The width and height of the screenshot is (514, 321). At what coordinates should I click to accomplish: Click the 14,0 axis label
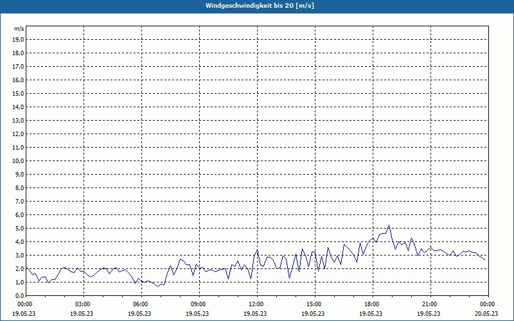18,107
